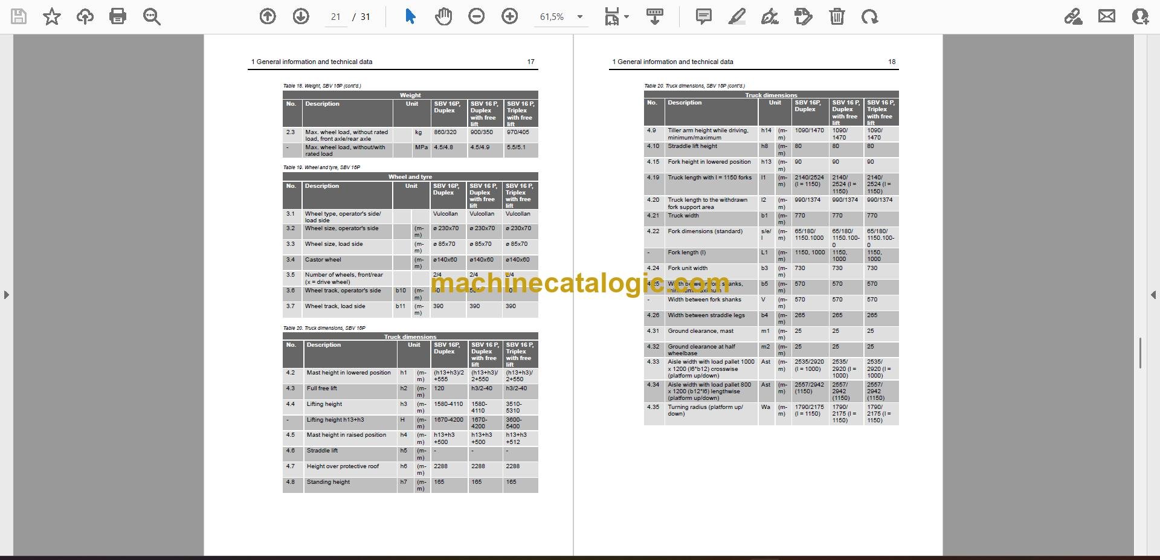
Task: Click the 'Full free lift' row text
Action: [x=321, y=388]
